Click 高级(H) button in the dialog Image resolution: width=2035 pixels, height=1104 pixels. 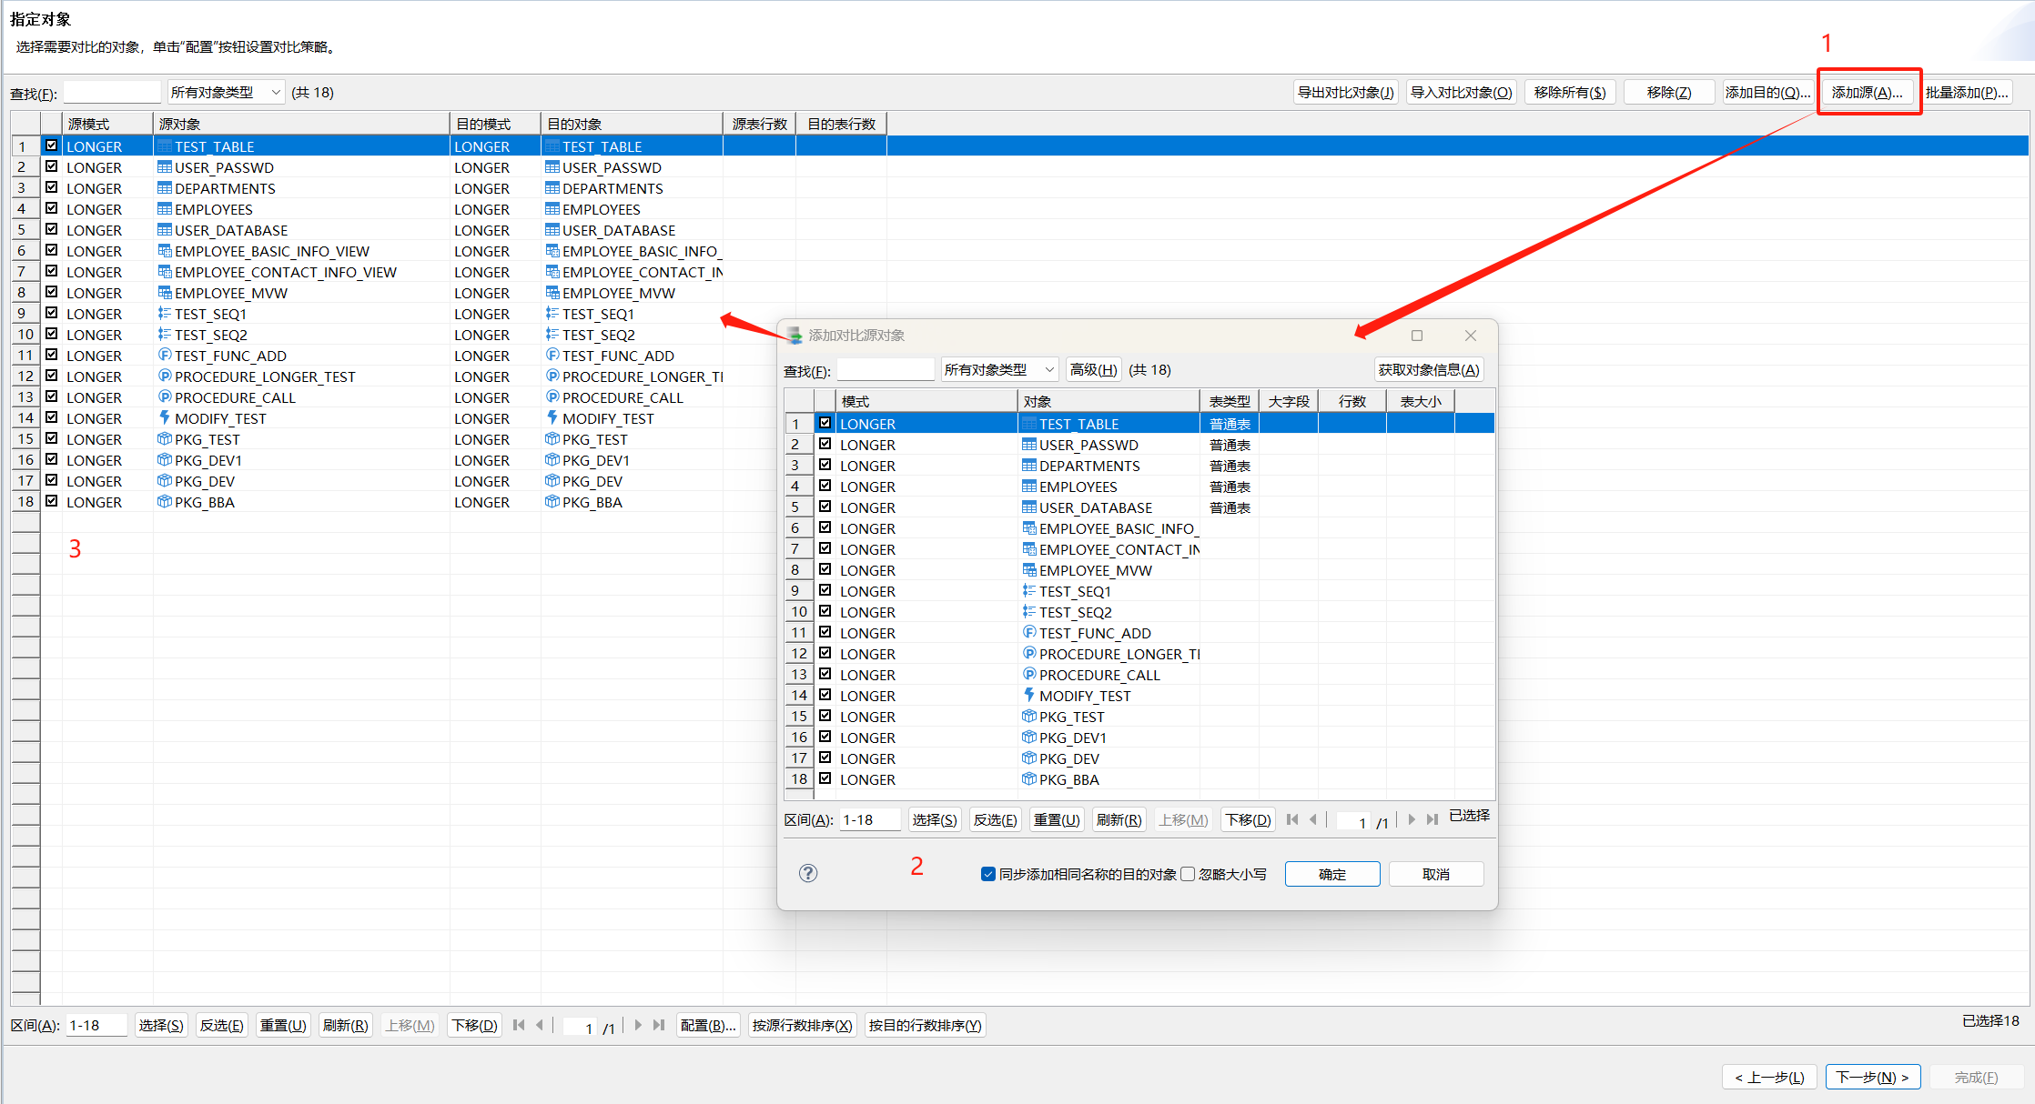click(x=1093, y=370)
